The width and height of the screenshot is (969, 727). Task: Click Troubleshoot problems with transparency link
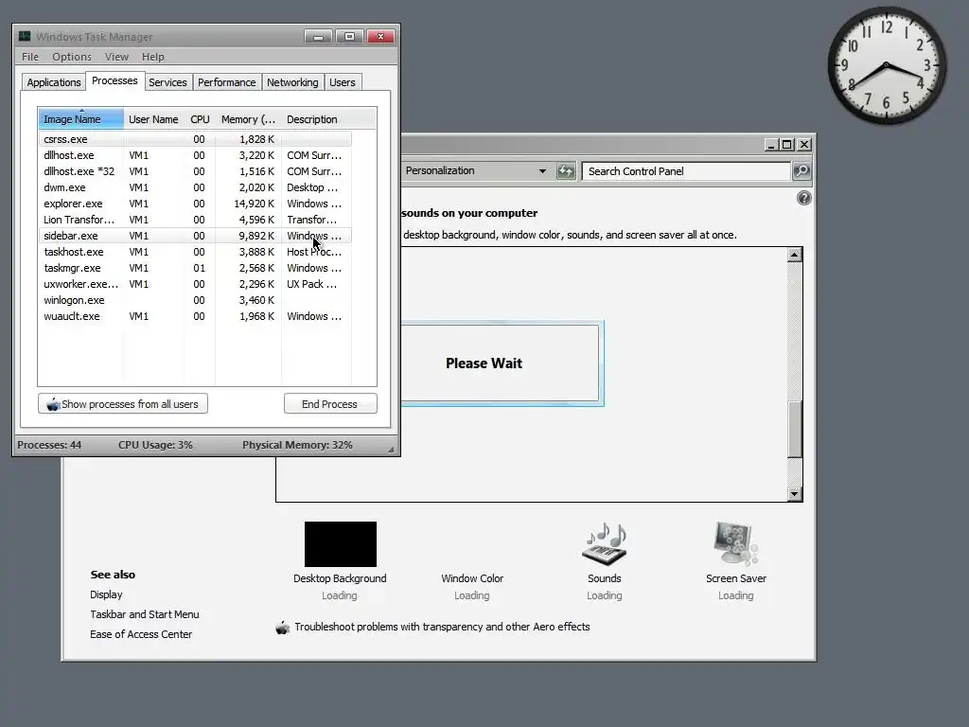click(x=442, y=627)
